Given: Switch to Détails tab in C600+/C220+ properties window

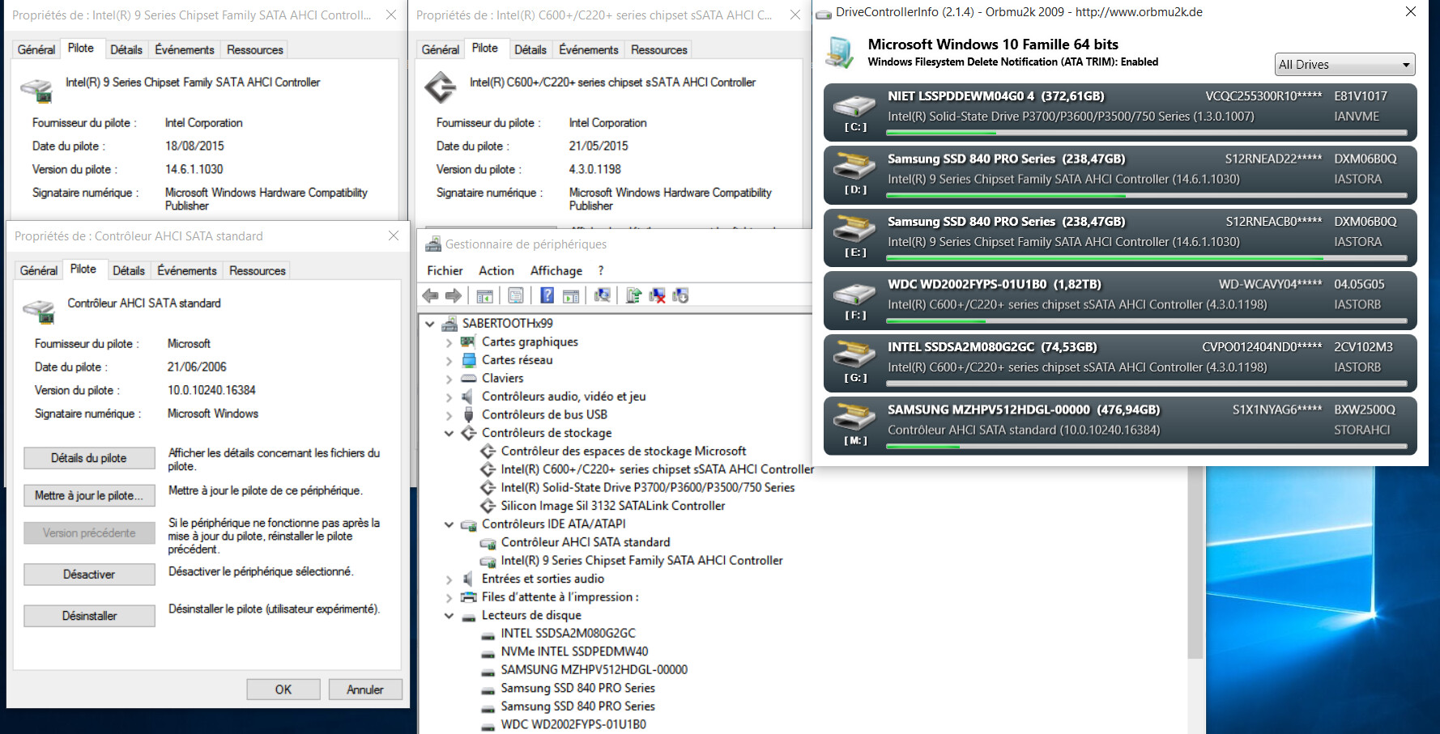Looking at the screenshot, I should 530,49.
